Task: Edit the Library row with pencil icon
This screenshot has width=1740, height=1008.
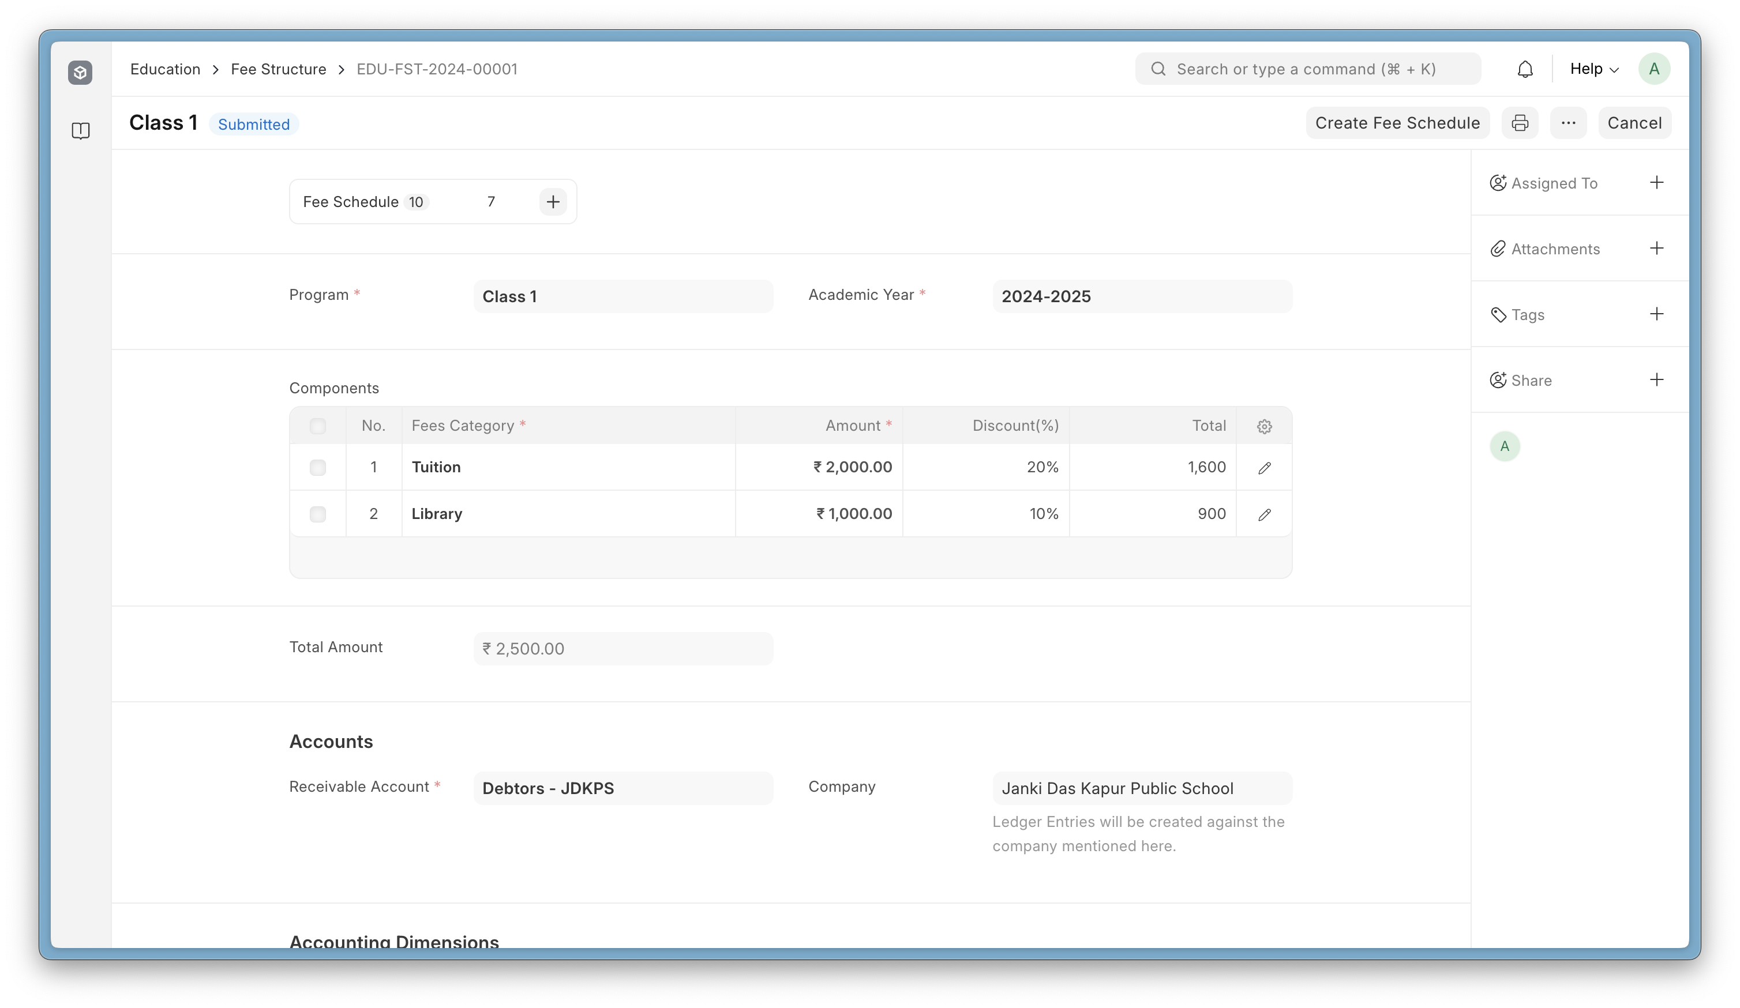Action: (1264, 515)
